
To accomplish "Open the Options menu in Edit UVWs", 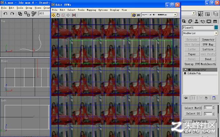I will (103, 10).
